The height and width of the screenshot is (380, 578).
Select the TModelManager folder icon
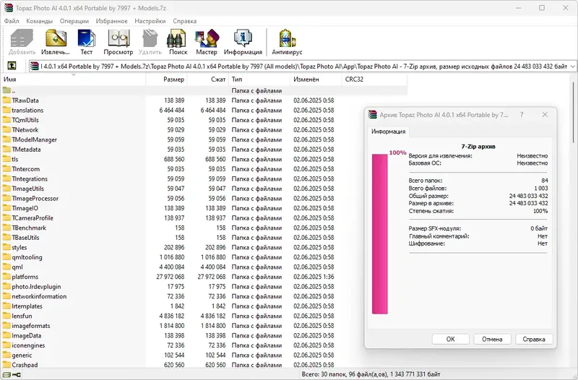pyautogui.click(x=7, y=139)
